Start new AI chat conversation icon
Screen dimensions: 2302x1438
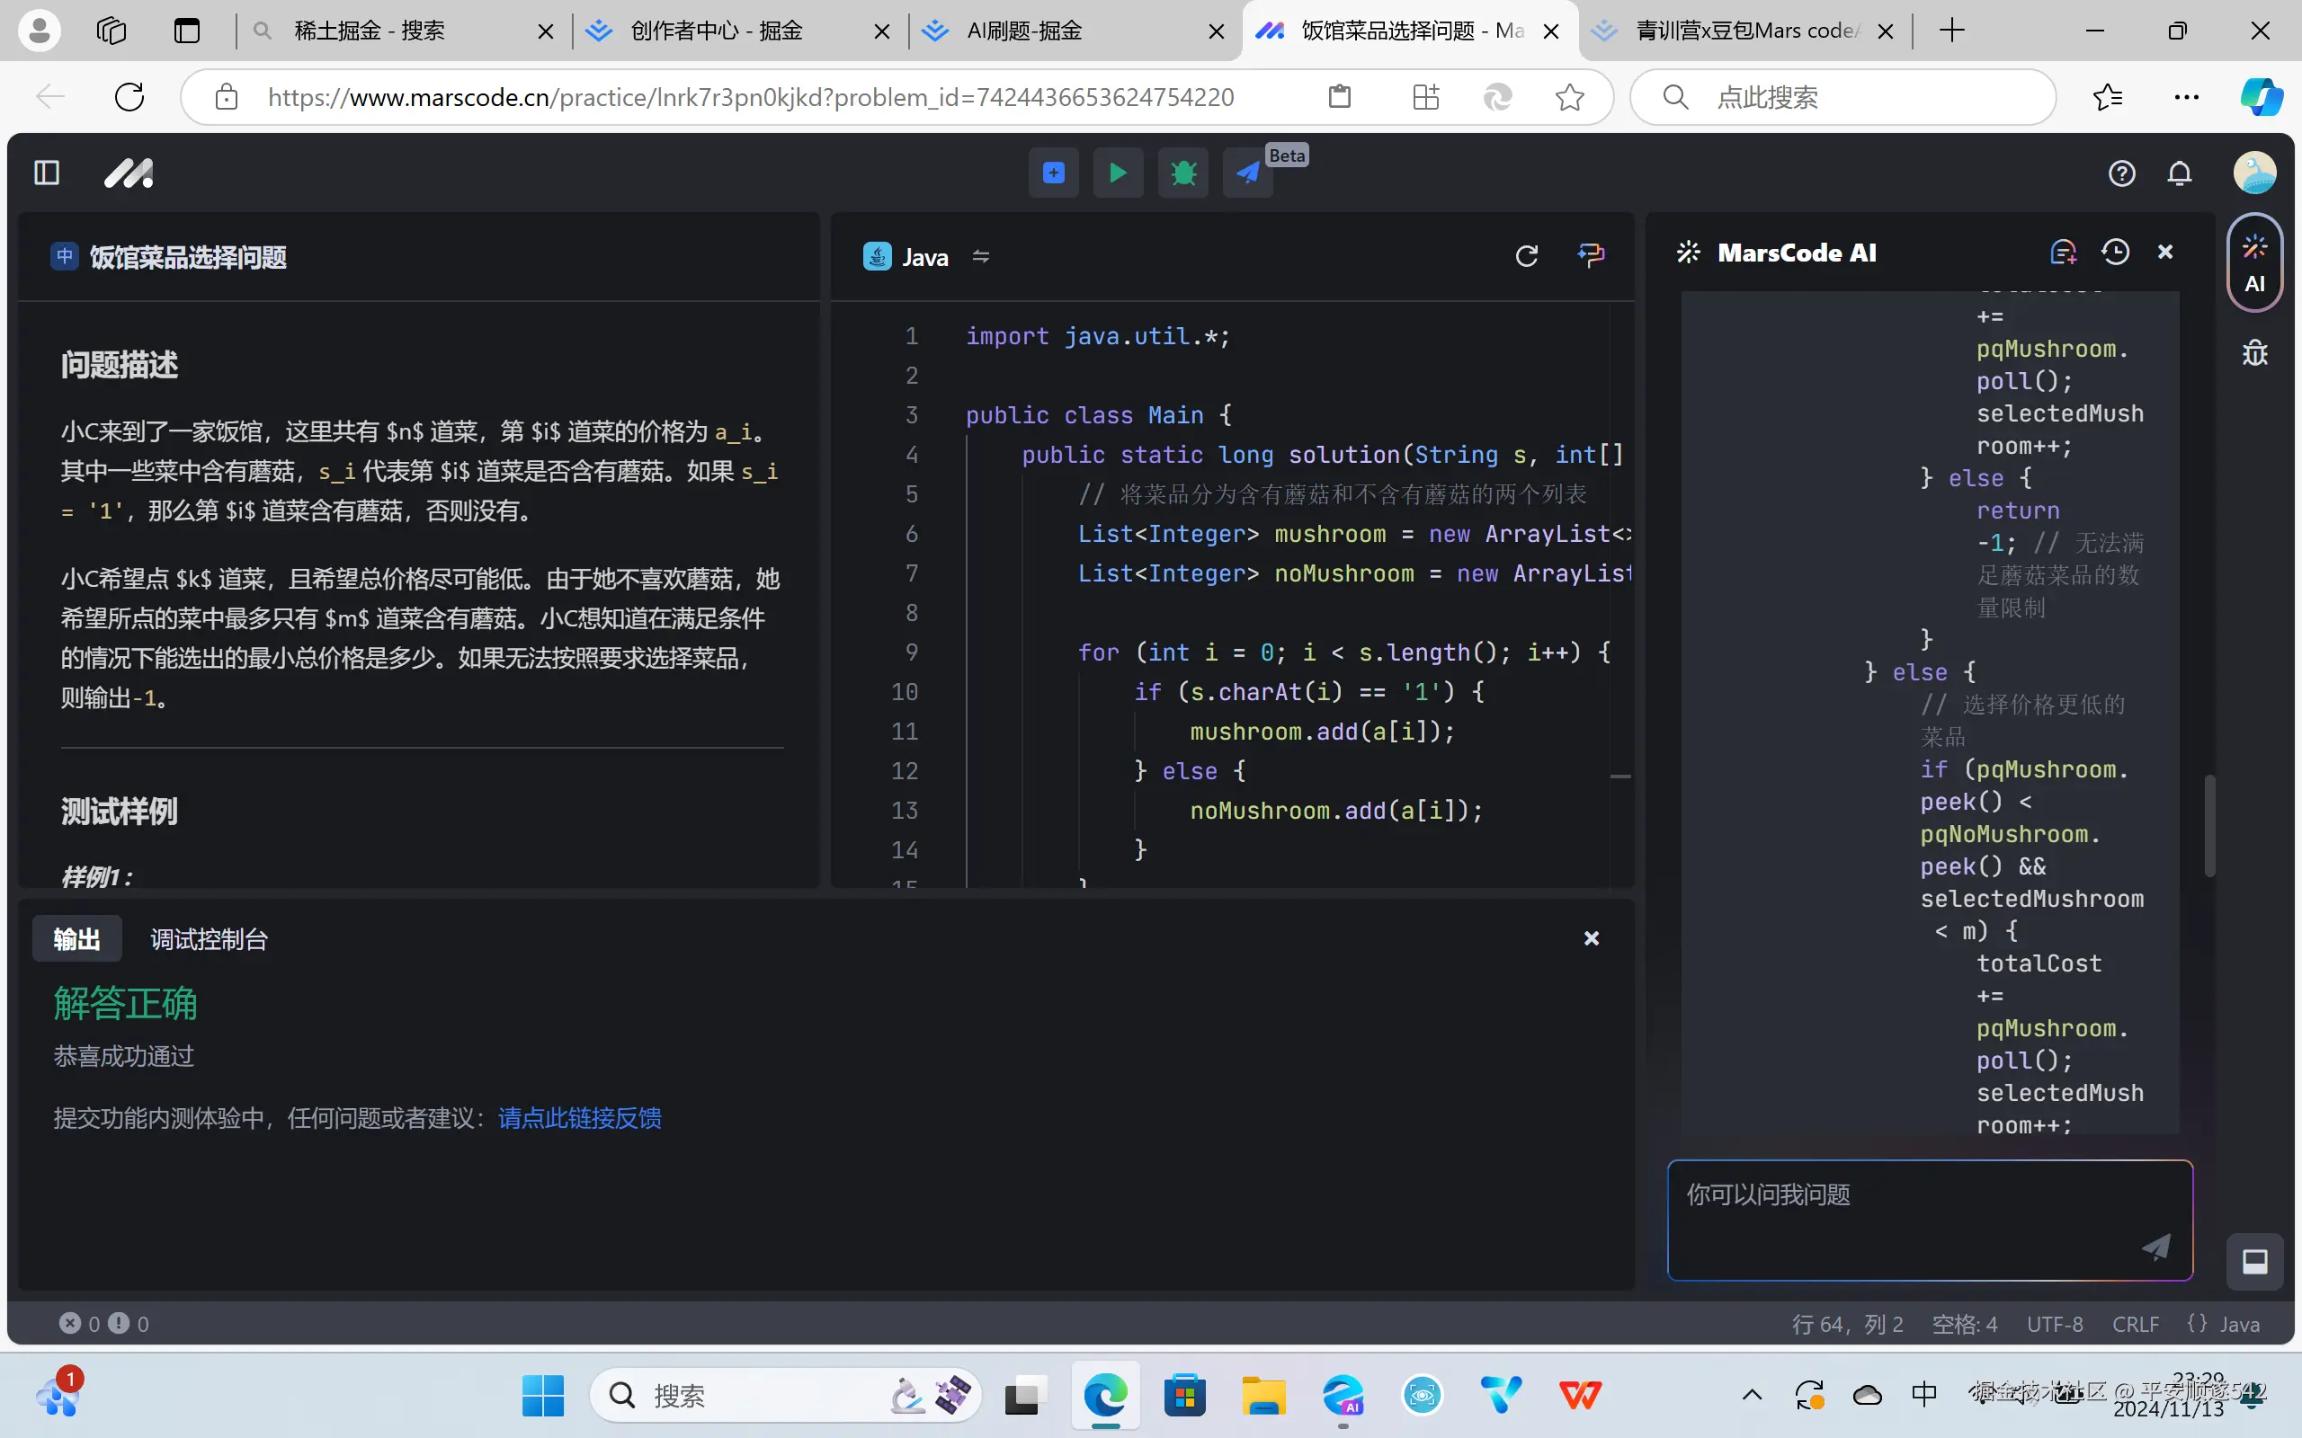click(2062, 252)
